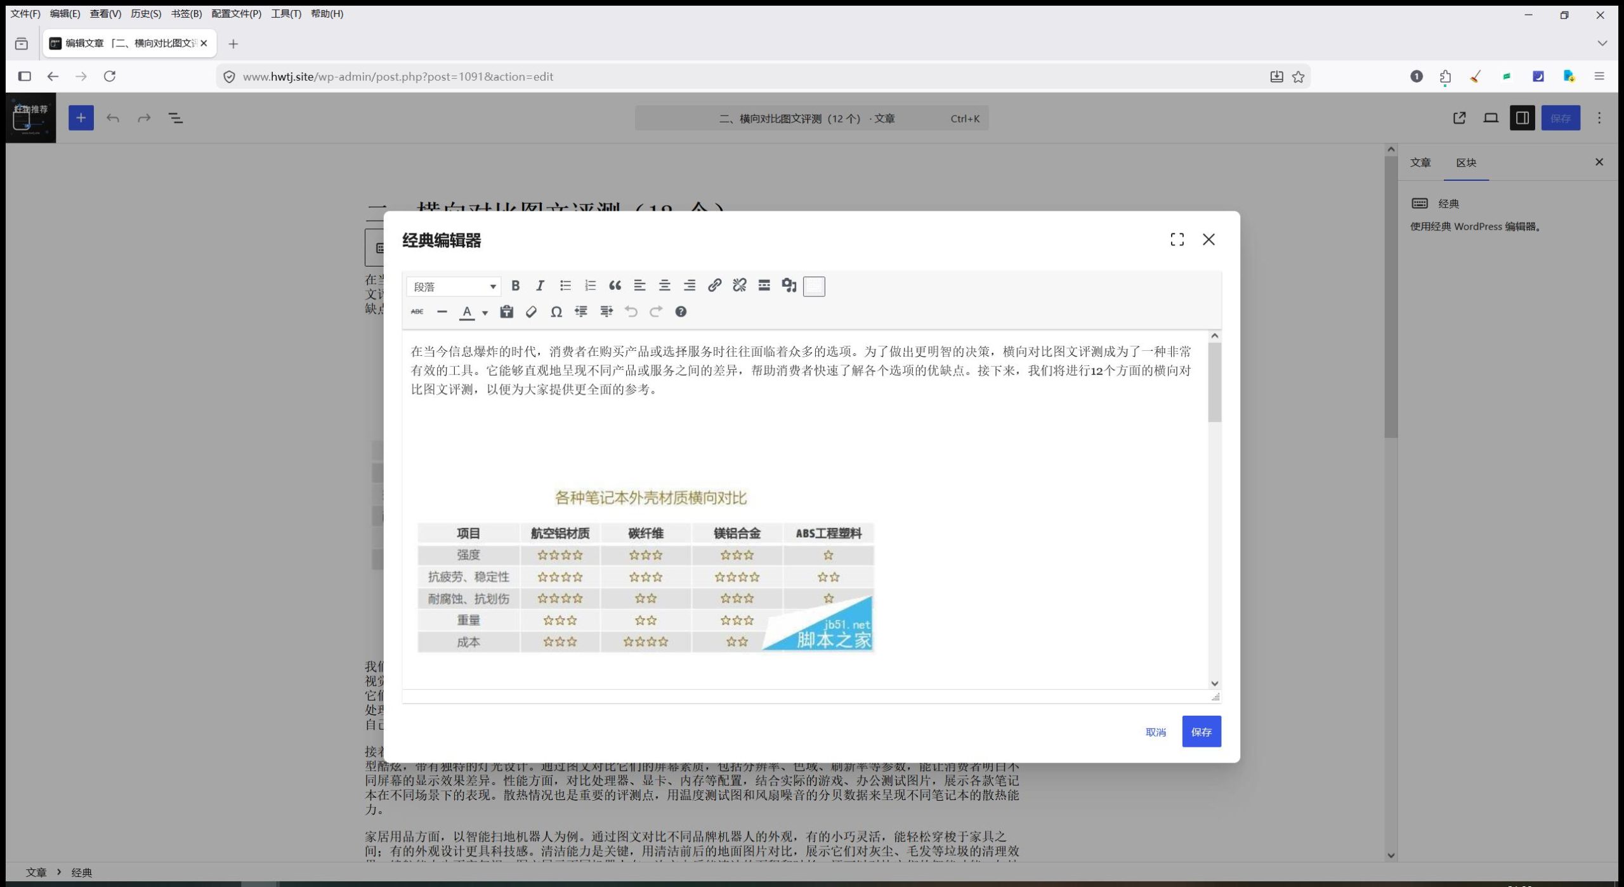
Task: Go back to previous page
Action: click(53, 76)
